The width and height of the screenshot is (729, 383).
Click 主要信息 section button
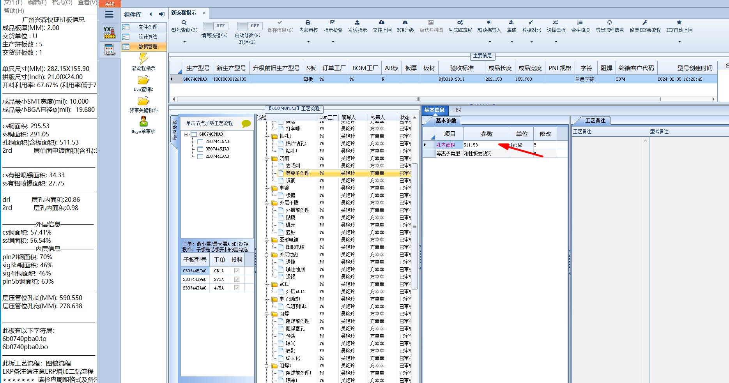(x=482, y=56)
